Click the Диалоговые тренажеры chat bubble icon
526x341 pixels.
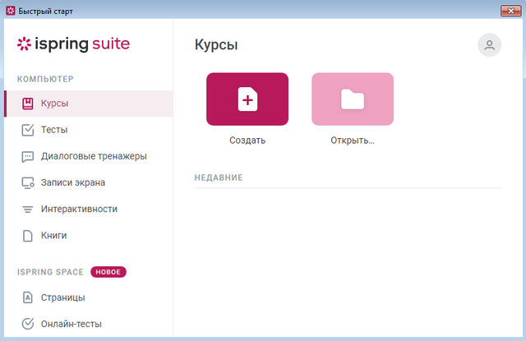tap(27, 156)
